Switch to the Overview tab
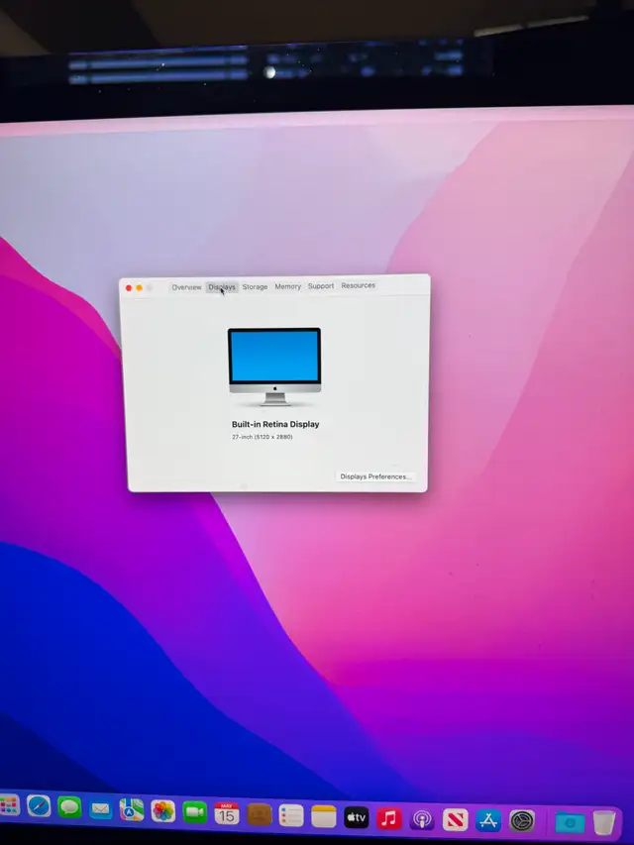The width and height of the screenshot is (634, 845). pos(186,287)
